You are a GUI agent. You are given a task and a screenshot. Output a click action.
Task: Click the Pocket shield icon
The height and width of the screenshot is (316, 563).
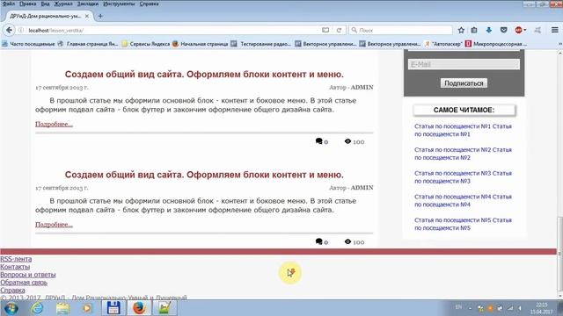pos(504,30)
